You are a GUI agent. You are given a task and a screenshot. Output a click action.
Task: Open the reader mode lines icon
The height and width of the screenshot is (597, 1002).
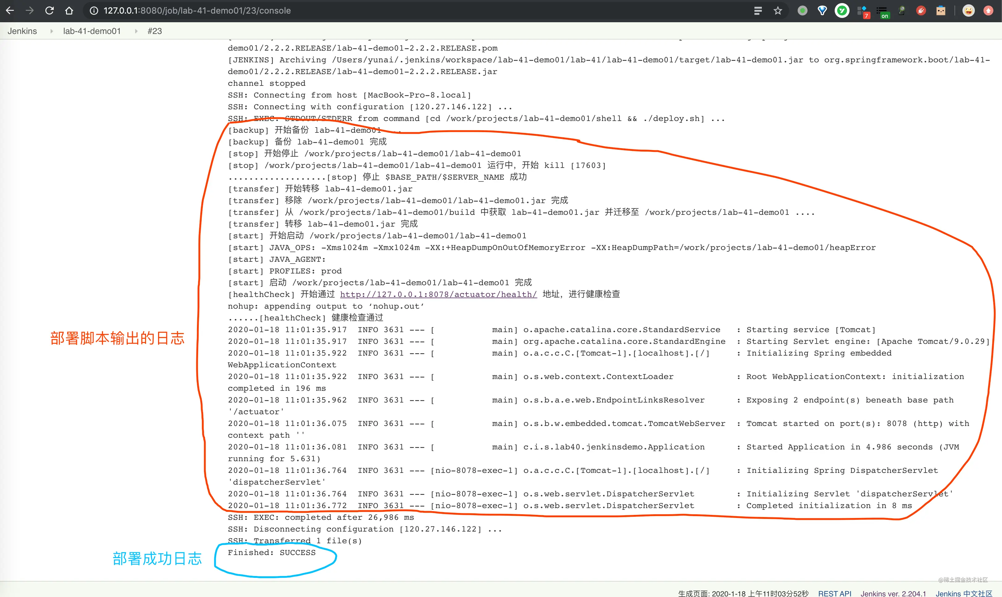tap(758, 10)
